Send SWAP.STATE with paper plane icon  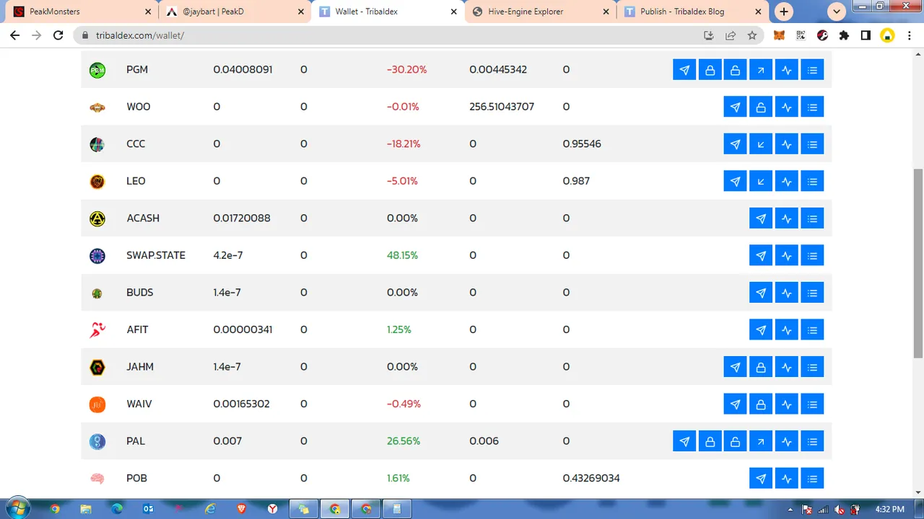click(x=761, y=255)
